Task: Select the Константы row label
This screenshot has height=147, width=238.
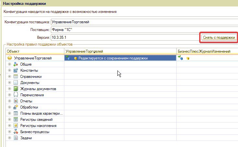Action: pos(29,70)
